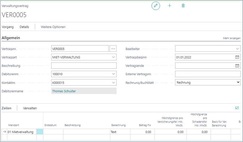
Task: Click the row selector arrow for 01 Mietverwaltung
Action: coord(4,132)
